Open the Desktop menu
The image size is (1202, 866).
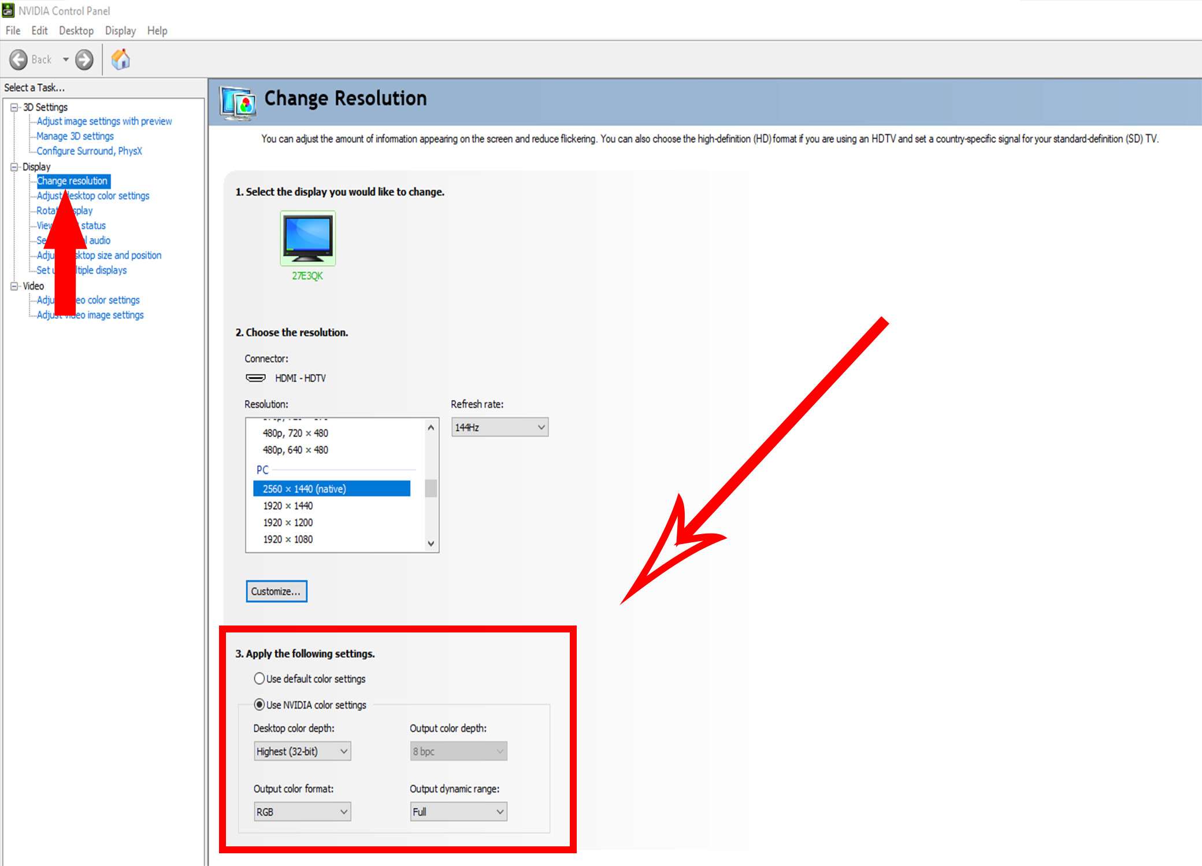76,31
